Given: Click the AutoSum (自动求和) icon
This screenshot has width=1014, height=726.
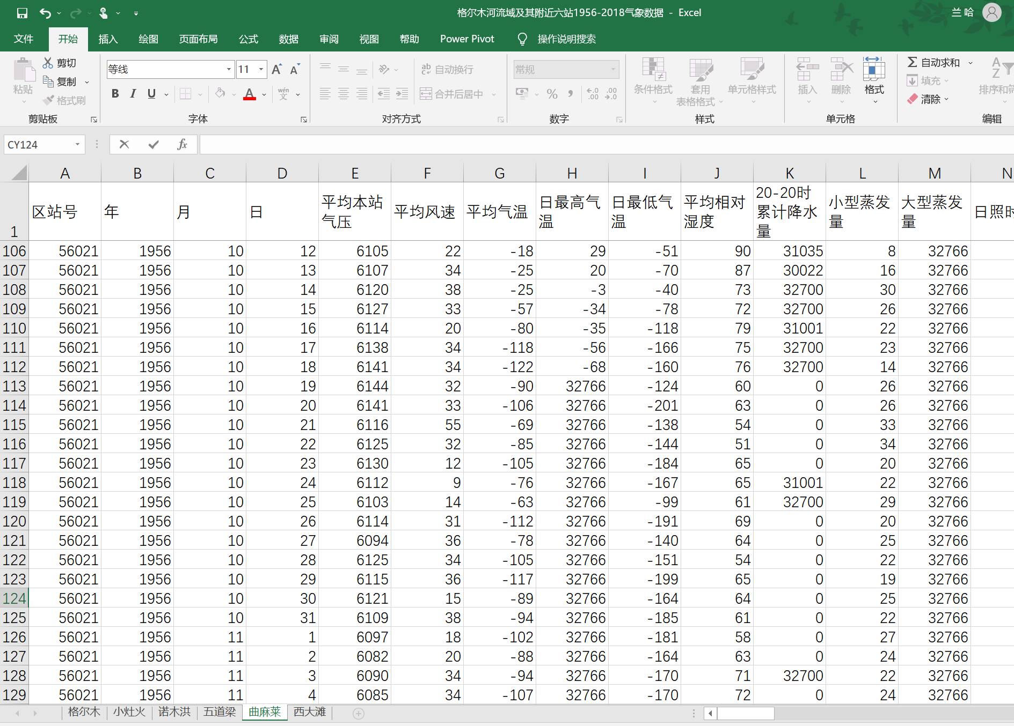Looking at the screenshot, I should 912,63.
